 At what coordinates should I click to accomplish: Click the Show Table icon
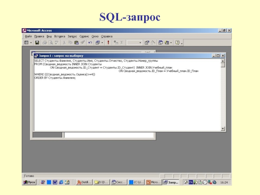(x=116, y=43)
